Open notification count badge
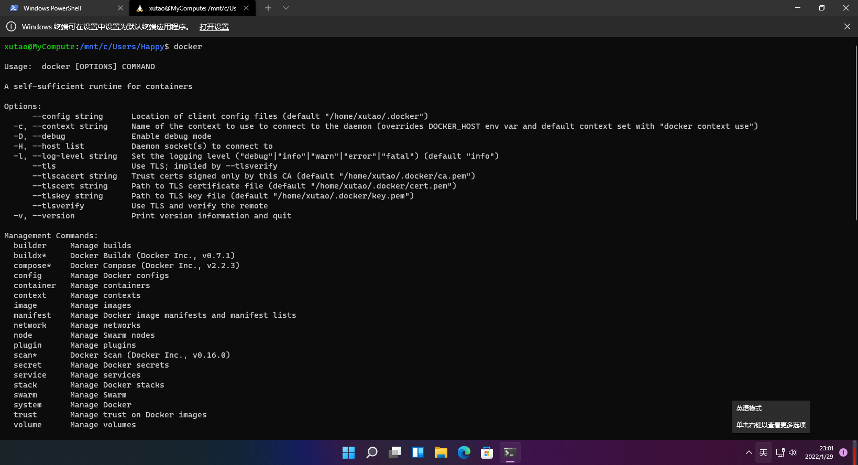 [843, 452]
